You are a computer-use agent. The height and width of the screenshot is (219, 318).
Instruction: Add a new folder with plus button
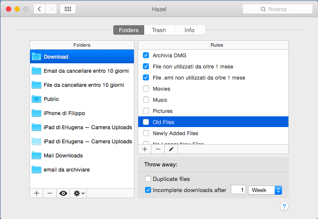coord(36,193)
